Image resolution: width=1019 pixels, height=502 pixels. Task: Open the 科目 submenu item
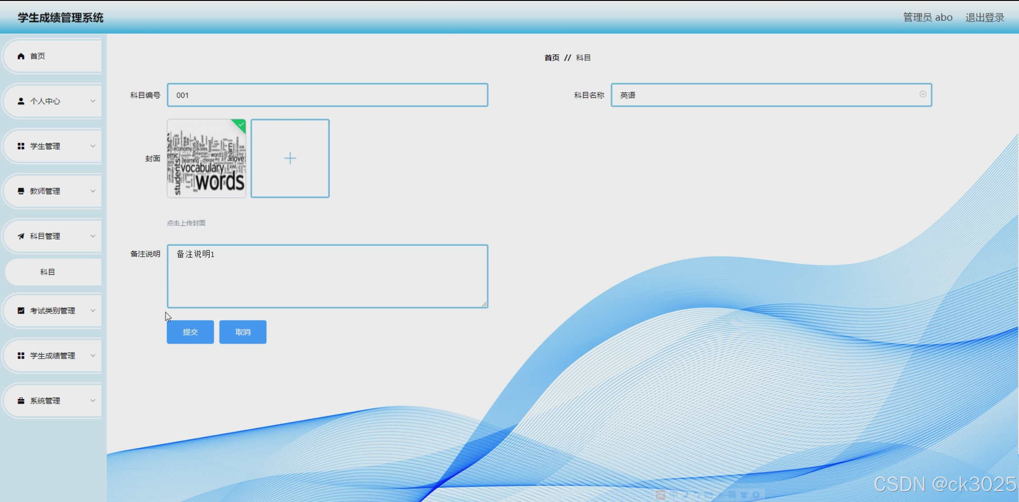[x=47, y=272]
